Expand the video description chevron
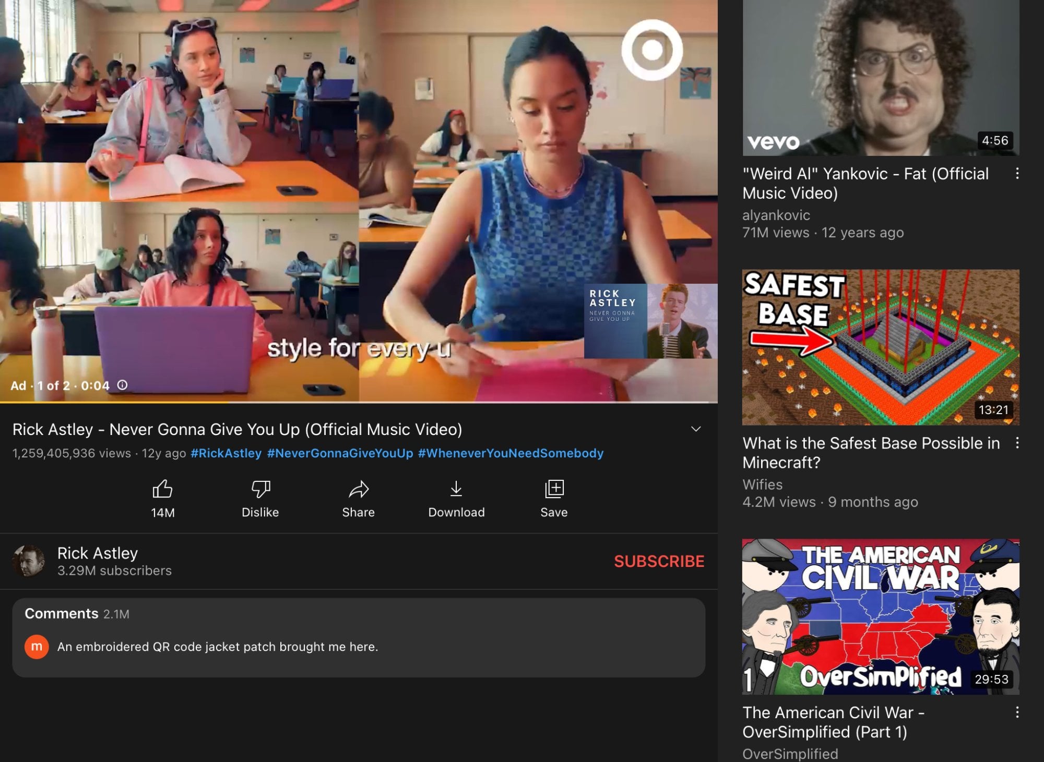The width and height of the screenshot is (1044, 762). pyautogui.click(x=696, y=429)
